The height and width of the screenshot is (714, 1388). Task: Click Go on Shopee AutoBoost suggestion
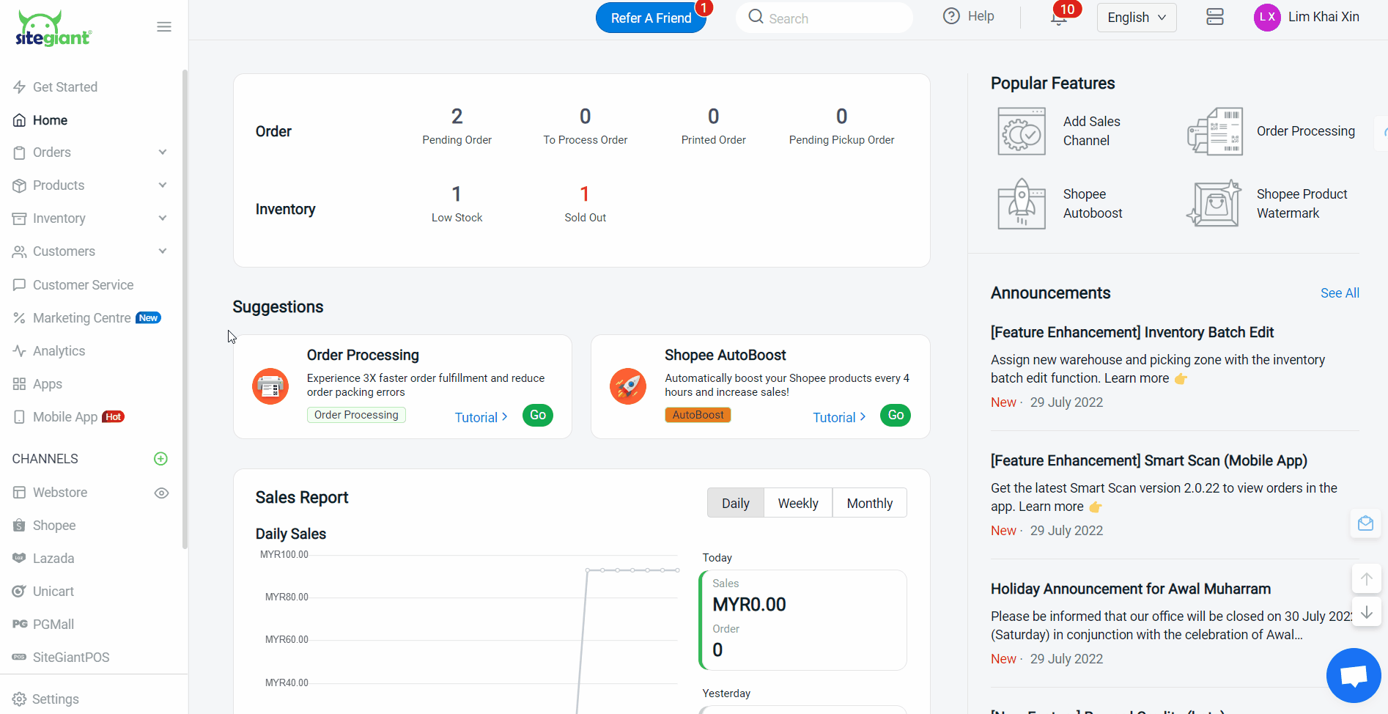point(896,415)
